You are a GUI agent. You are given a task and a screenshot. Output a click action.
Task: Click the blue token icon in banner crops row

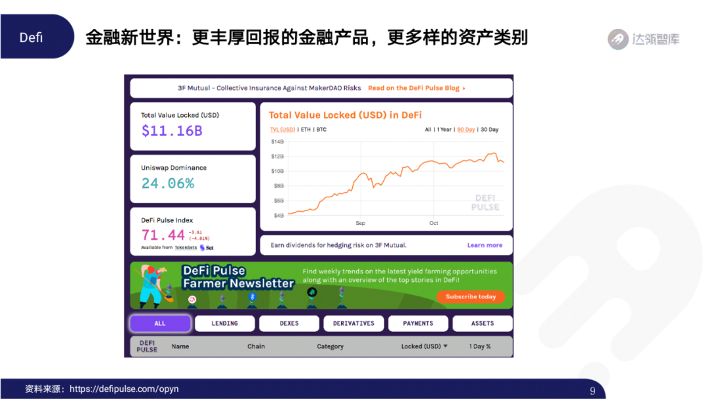(x=253, y=296)
